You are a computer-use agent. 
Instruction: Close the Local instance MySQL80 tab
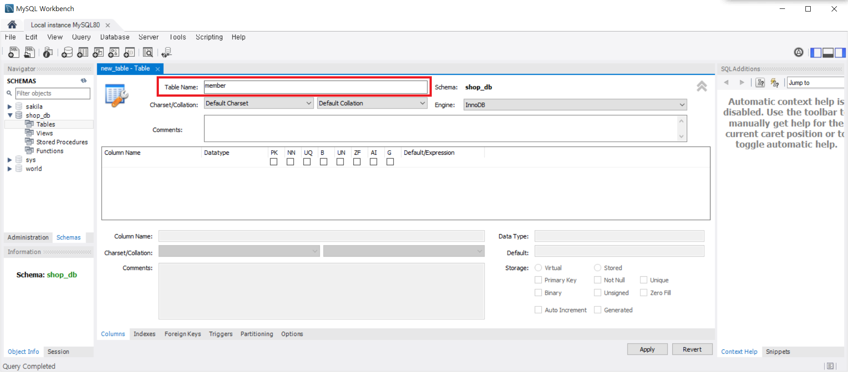click(x=108, y=25)
